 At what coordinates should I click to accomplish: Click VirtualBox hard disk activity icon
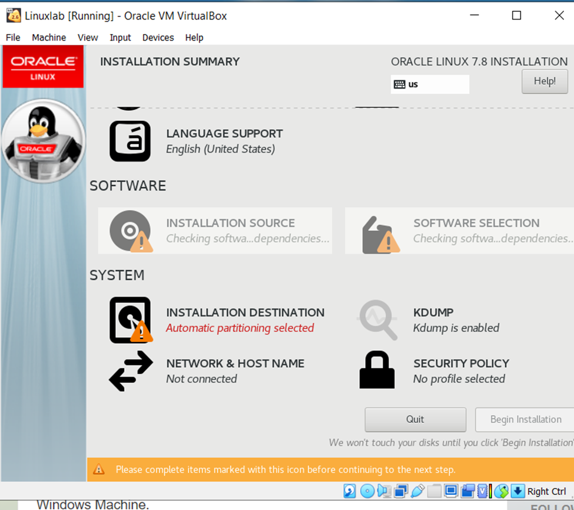pyautogui.click(x=350, y=491)
